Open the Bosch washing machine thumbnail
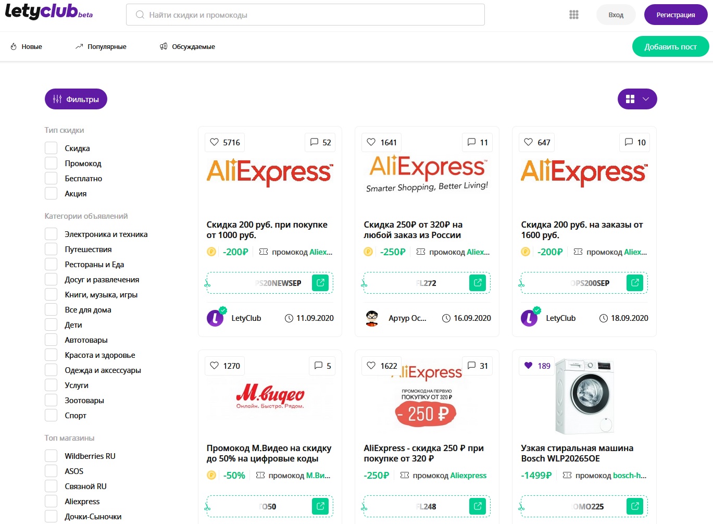 tap(584, 396)
